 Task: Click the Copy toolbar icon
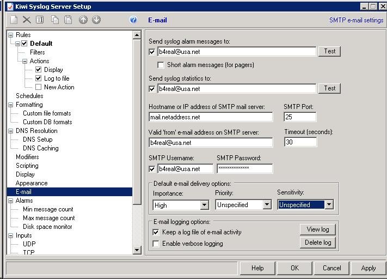tap(55, 20)
